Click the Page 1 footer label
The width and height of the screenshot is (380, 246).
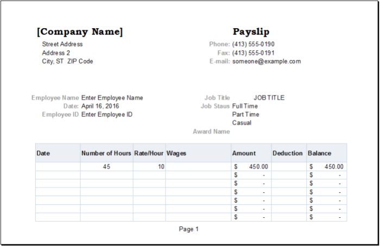pyautogui.click(x=189, y=229)
